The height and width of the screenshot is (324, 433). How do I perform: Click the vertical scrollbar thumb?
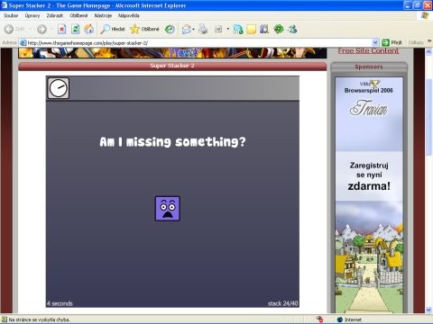(x=428, y=118)
